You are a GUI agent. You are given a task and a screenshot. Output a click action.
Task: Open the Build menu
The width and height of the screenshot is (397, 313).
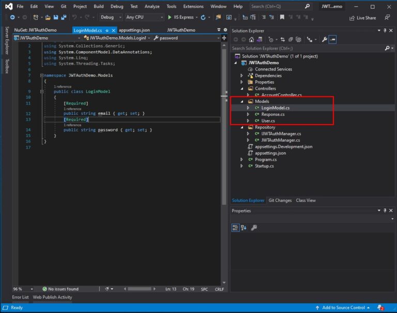(99, 6)
